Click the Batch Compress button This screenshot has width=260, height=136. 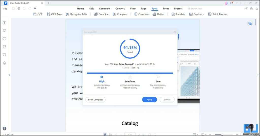point(95,100)
